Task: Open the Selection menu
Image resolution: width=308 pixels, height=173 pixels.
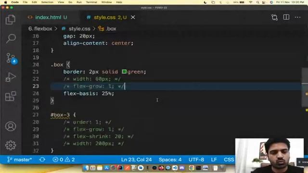Action: point(47,2)
